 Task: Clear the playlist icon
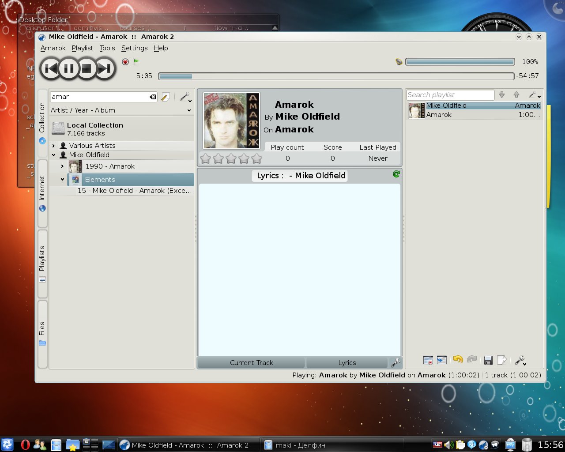click(428, 360)
